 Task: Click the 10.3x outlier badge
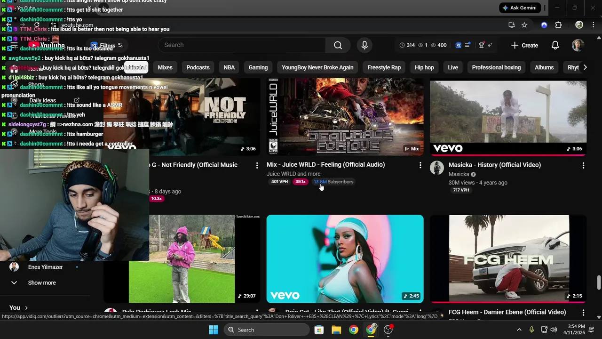[x=156, y=199]
